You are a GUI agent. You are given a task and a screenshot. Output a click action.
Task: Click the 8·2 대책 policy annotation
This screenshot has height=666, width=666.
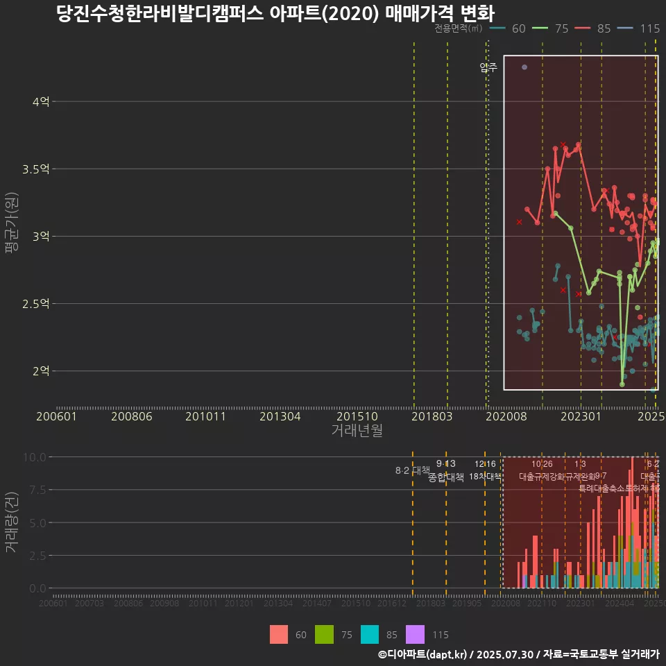(x=412, y=470)
